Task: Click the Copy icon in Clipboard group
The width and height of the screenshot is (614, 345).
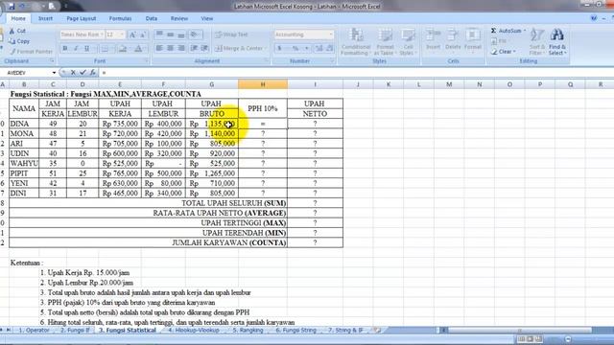Action: pyautogui.click(x=12, y=41)
